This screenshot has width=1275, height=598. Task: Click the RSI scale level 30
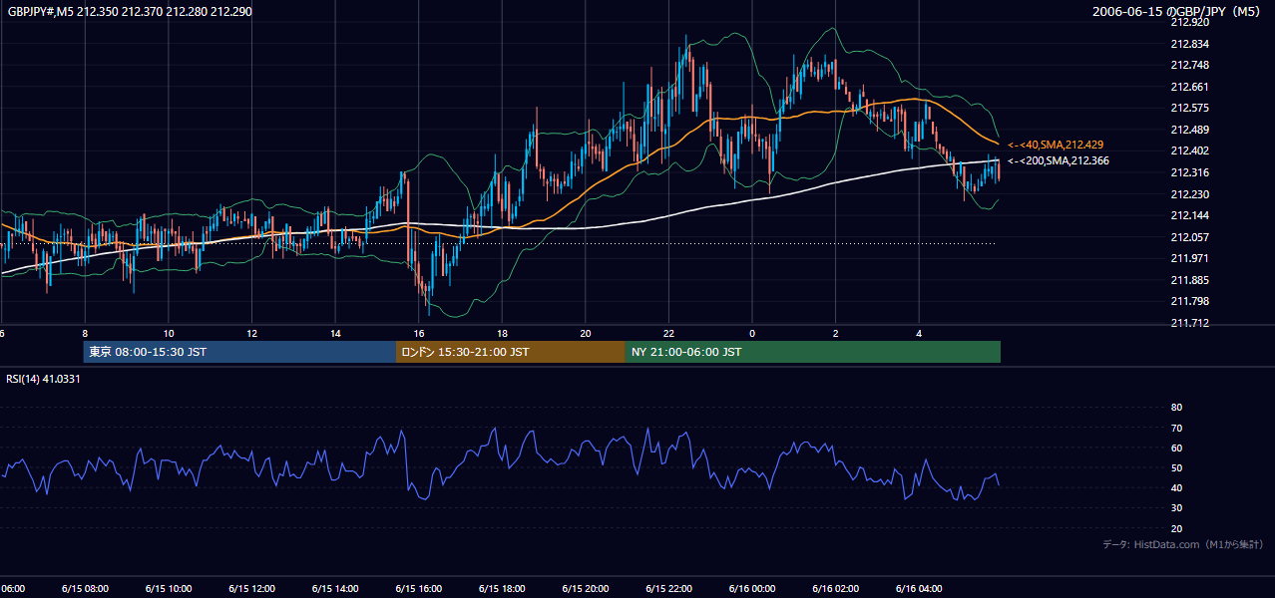coord(1176,508)
